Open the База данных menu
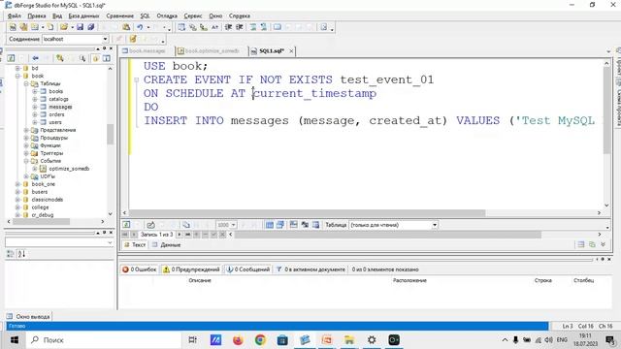Image resolution: width=621 pixels, height=349 pixels. [x=83, y=16]
